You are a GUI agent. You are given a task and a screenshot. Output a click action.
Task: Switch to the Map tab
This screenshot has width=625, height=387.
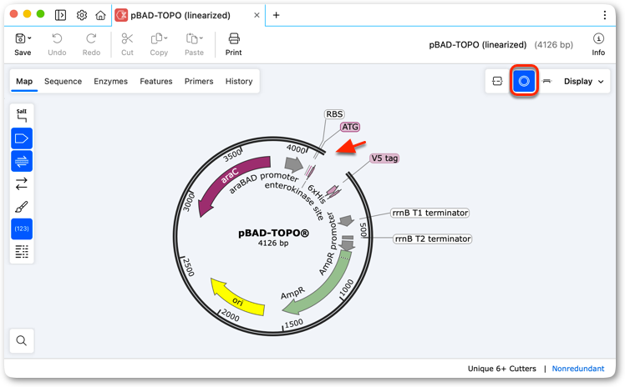[24, 81]
